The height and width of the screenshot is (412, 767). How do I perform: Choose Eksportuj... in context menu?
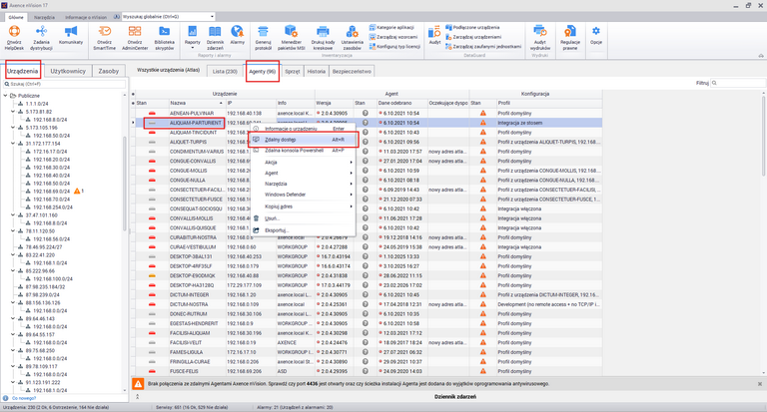tap(303, 230)
